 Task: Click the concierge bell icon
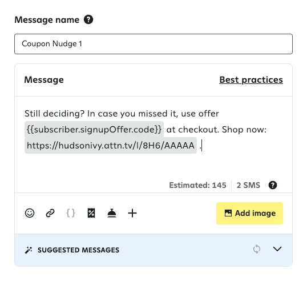[x=112, y=213]
